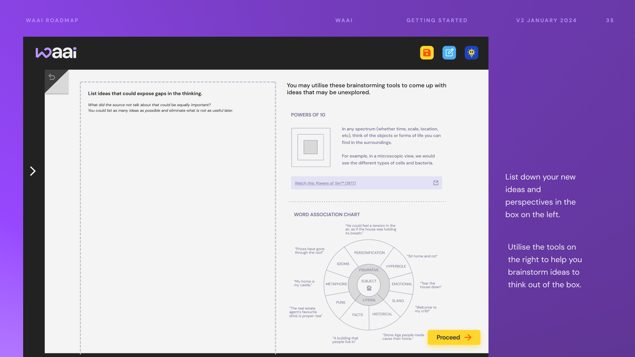Select PERSONIFICATION segment in chart
Viewport: 635px width, 357px height.
coord(369,253)
